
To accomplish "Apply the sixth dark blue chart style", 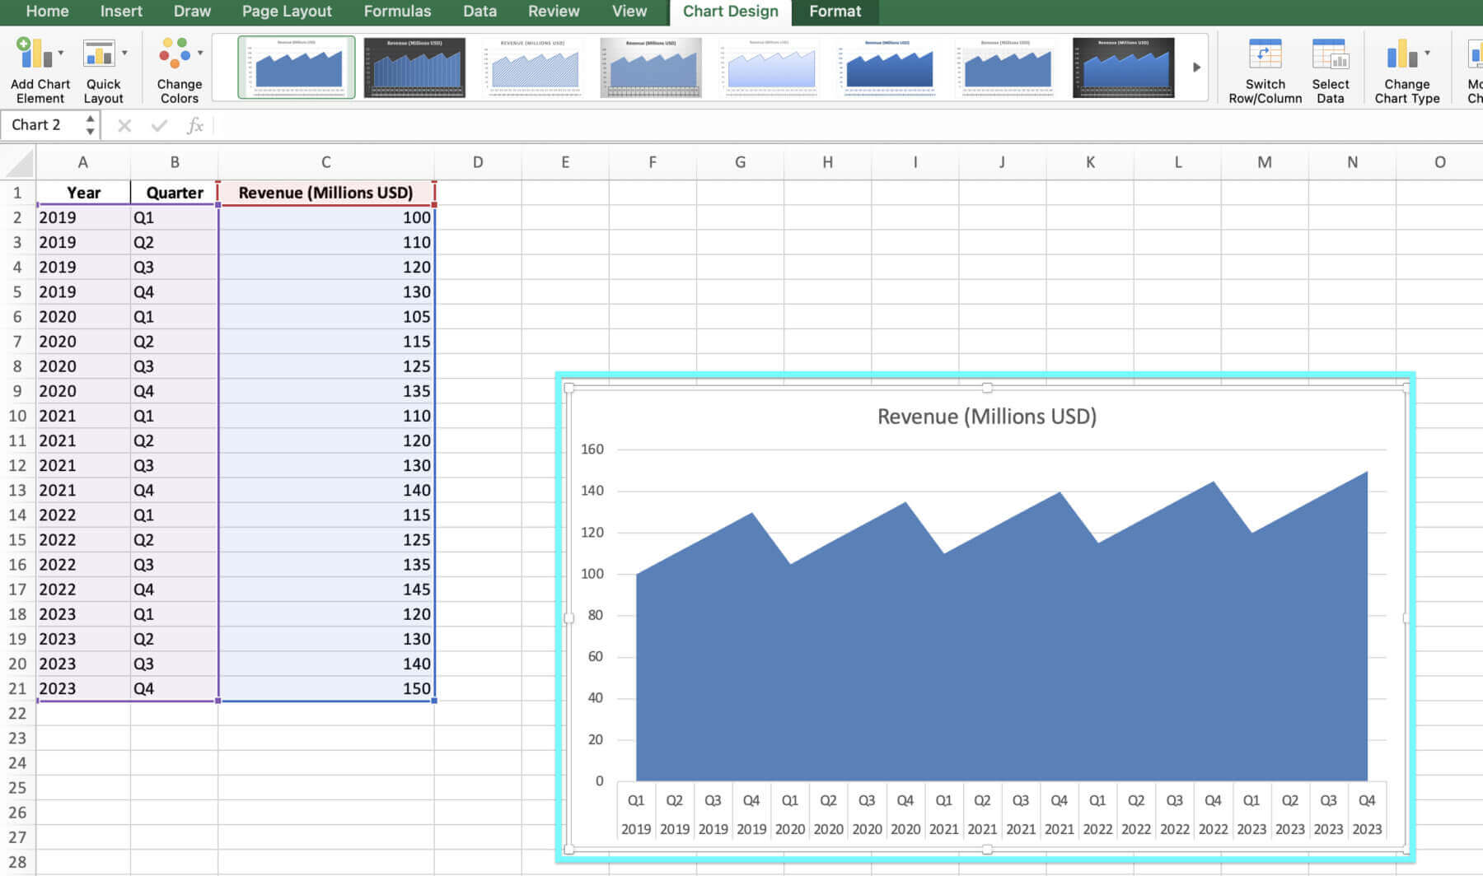I will pyautogui.click(x=887, y=67).
